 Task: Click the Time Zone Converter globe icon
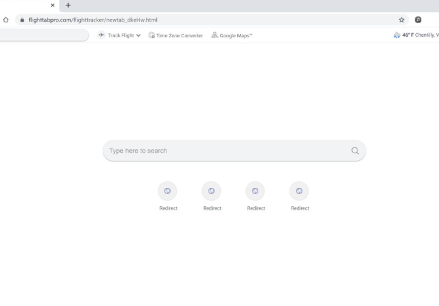(x=152, y=35)
